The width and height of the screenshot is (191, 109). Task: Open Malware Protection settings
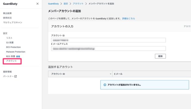(16, 52)
